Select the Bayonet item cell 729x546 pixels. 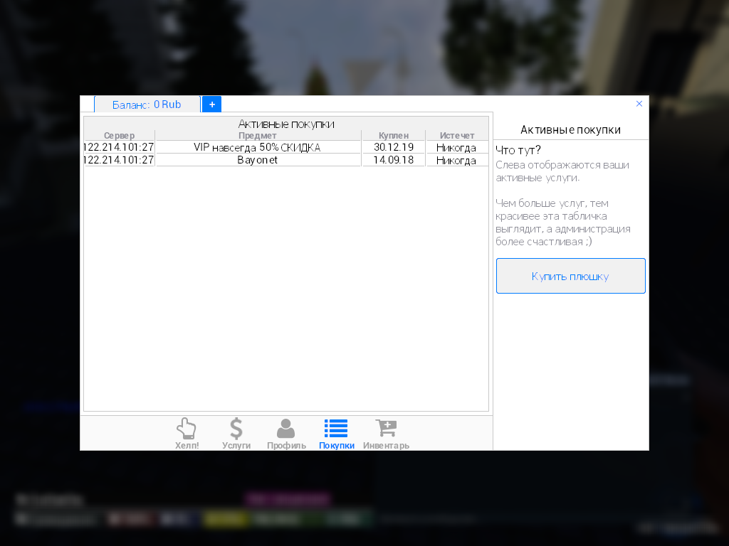(x=258, y=160)
